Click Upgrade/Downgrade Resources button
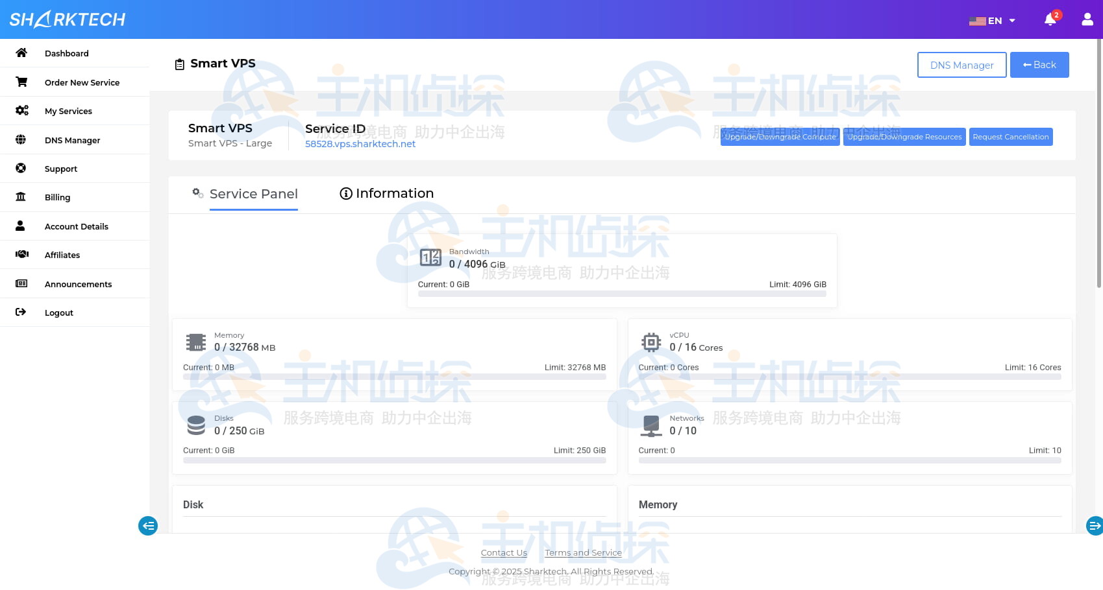1103x590 pixels. click(904, 137)
